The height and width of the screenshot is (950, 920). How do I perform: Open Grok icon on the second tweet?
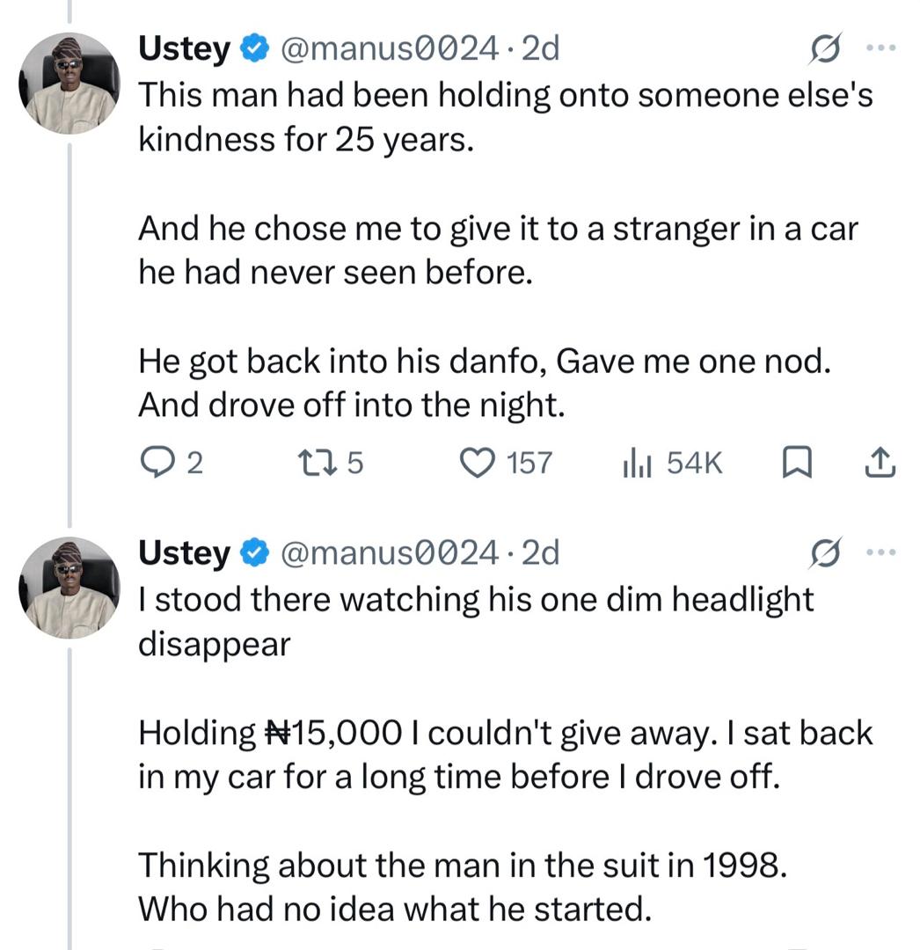pos(825,552)
